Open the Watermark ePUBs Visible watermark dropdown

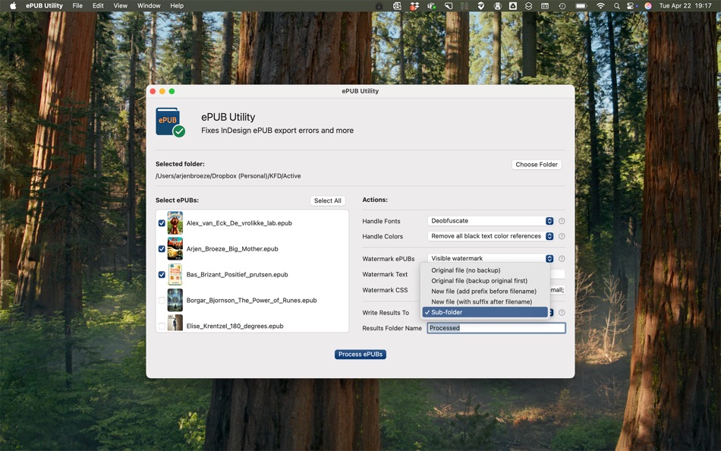(x=490, y=258)
